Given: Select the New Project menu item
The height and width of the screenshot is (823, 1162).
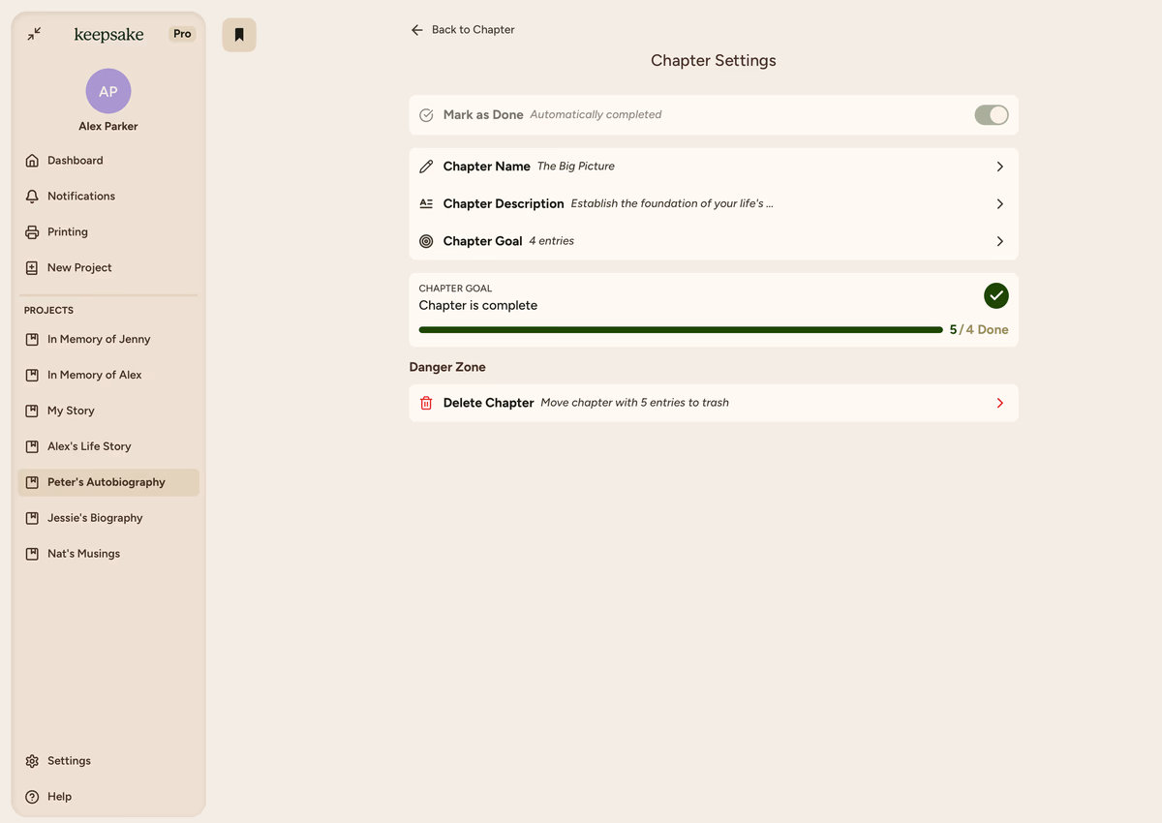Looking at the screenshot, I should tap(79, 268).
